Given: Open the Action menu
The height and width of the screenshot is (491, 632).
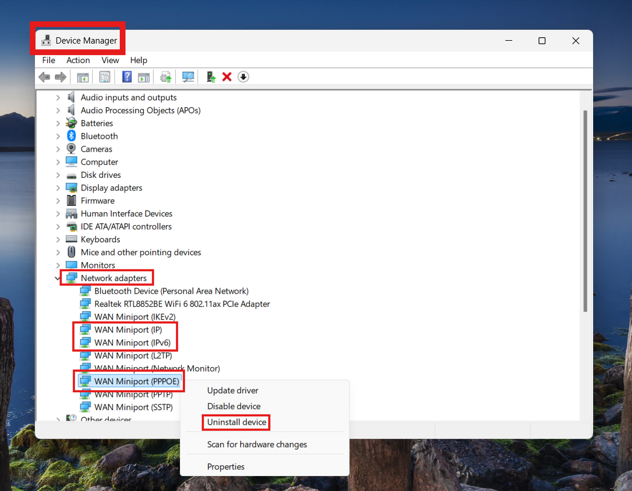Looking at the screenshot, I should click(78, 60).
